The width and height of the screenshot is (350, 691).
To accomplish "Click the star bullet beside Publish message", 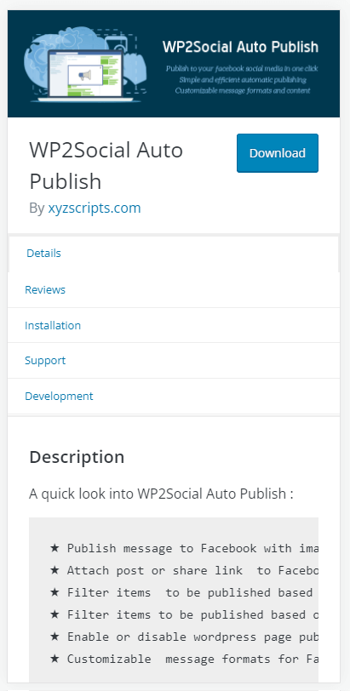I will click(55, 548).
